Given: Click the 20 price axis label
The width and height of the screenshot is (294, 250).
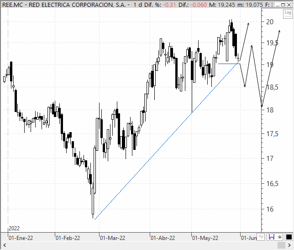Looking at the screenshot, I should coord(270,22).
